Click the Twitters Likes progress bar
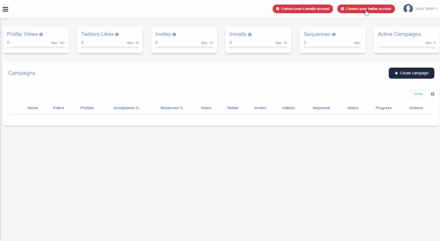The height and width of the screenshot is (241, 440). tap(110, 48)
